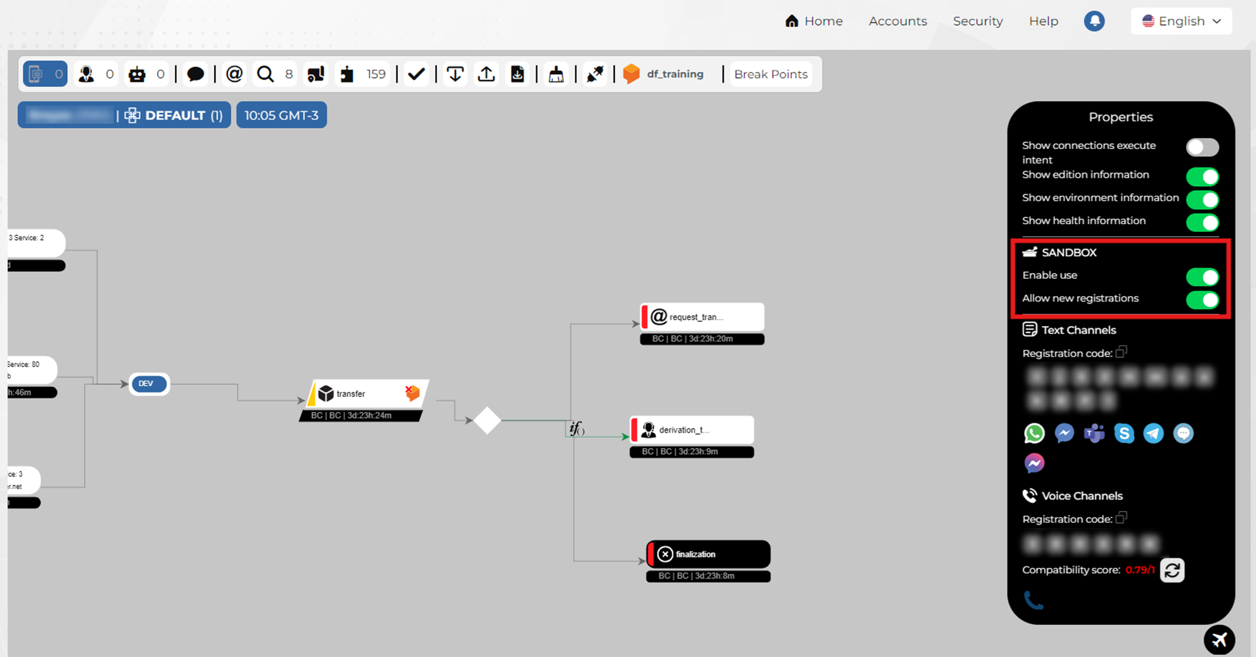Click the phone call icon in Properties

click(1033, 600)
